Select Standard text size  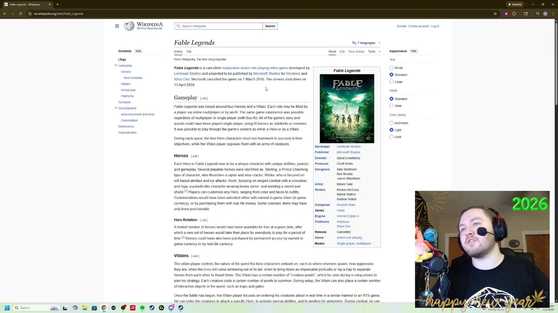pos(391,75)
